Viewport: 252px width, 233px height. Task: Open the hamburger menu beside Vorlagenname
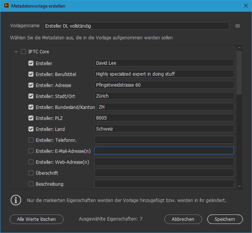[238, 26]
